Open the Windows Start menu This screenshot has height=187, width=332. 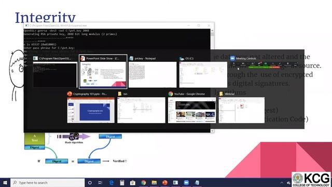5,182
